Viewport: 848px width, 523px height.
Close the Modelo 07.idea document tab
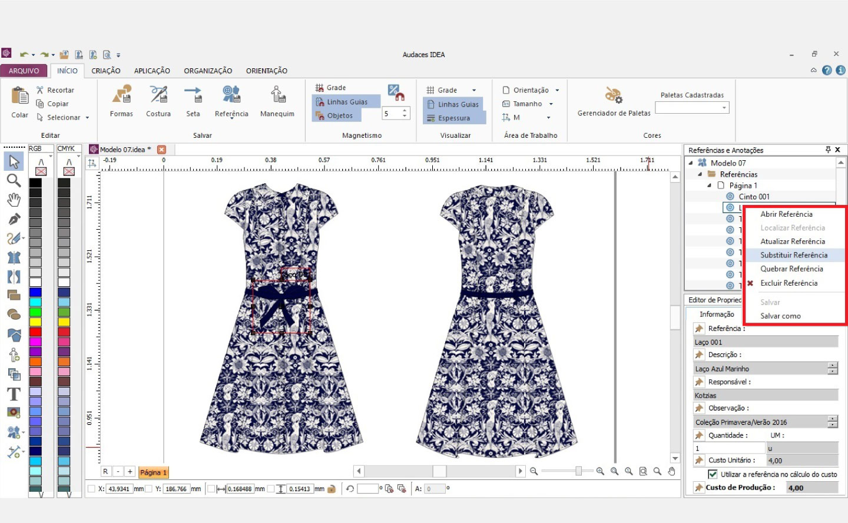tap(162, 150)
